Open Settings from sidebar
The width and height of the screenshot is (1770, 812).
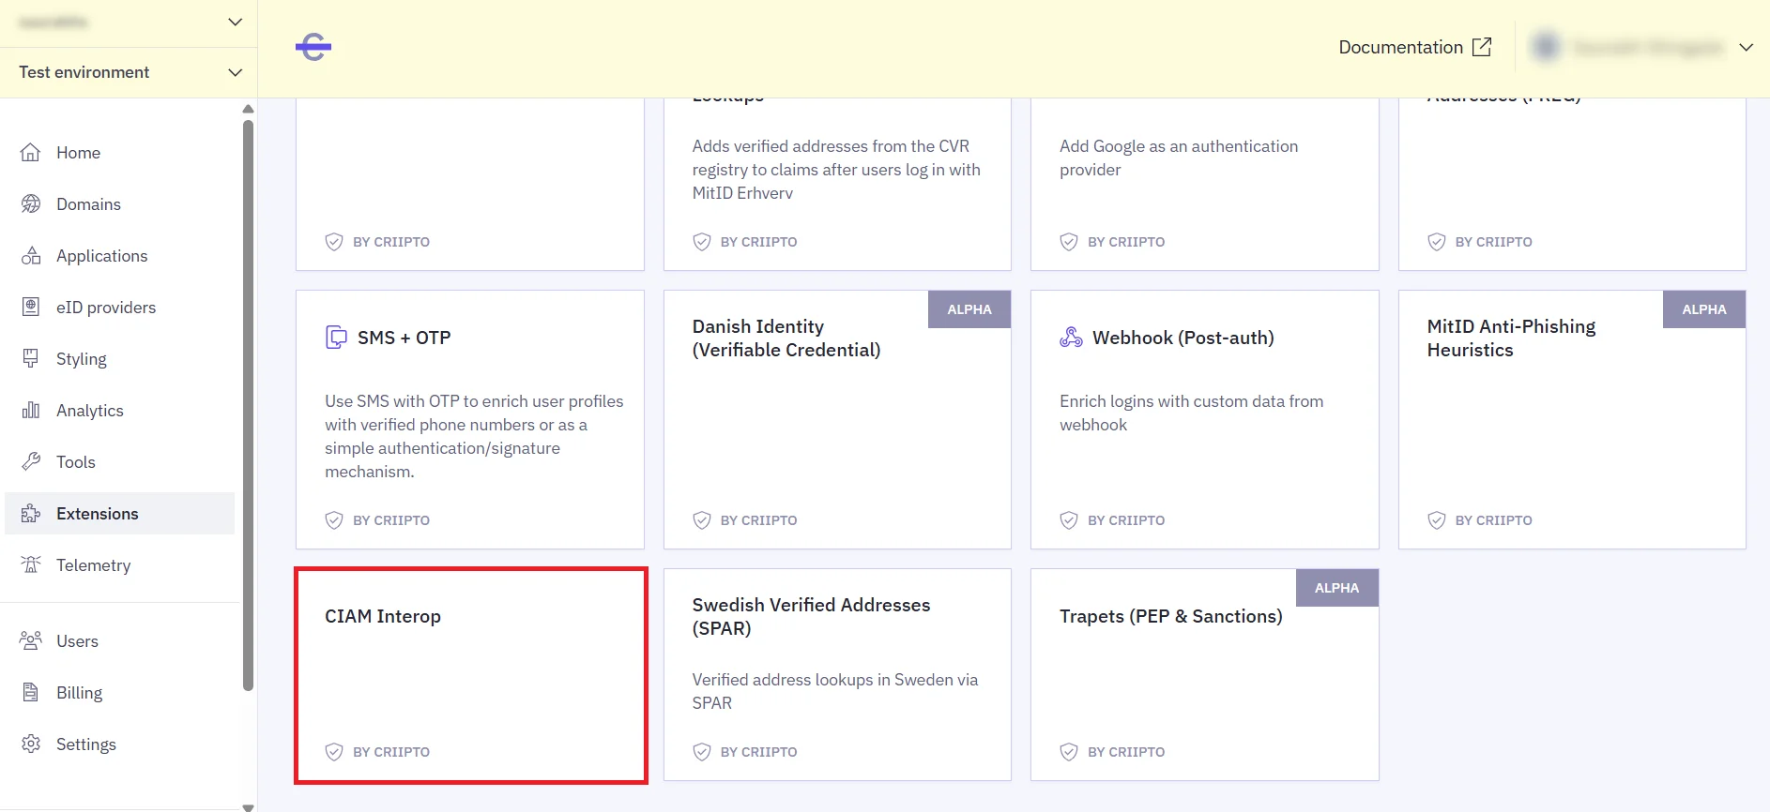pos(120,744)
